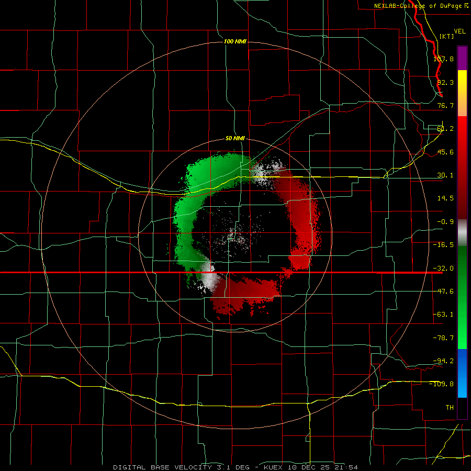
Task: Click the purple segment of the color bar
Action: click(462, 58)
